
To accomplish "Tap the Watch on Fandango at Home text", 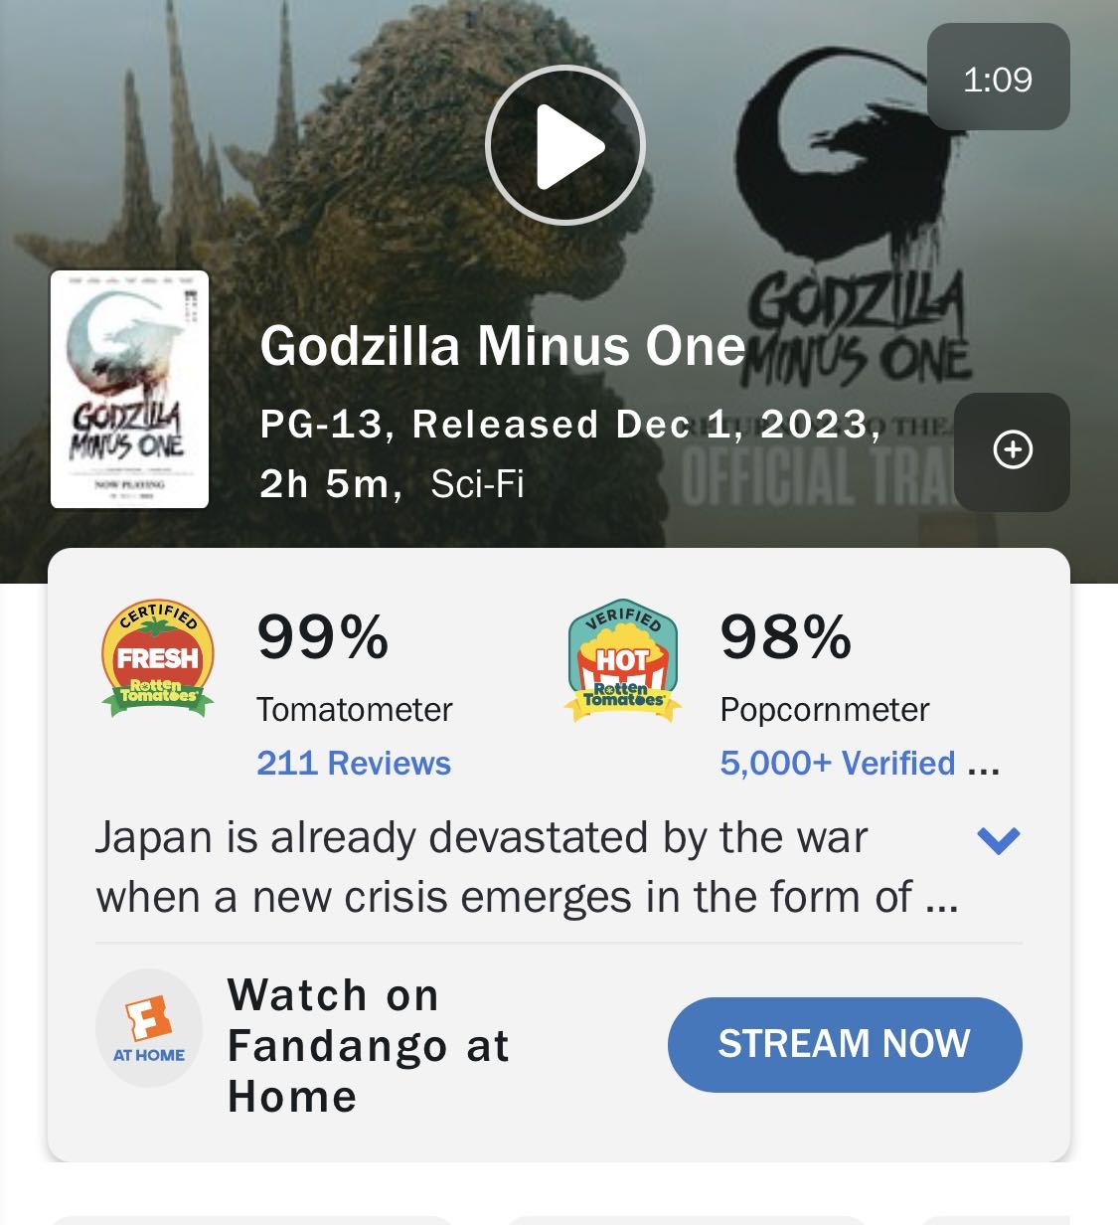I will pos(369,1045).
